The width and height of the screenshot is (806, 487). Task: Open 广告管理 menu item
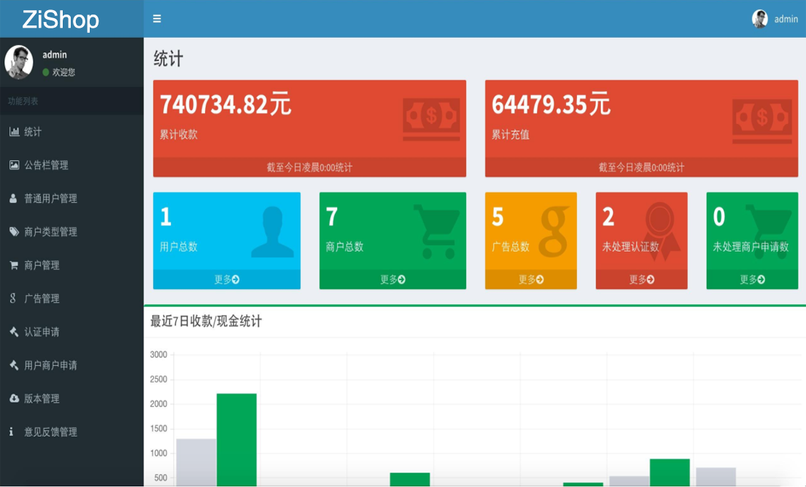(x=71, y=298)
